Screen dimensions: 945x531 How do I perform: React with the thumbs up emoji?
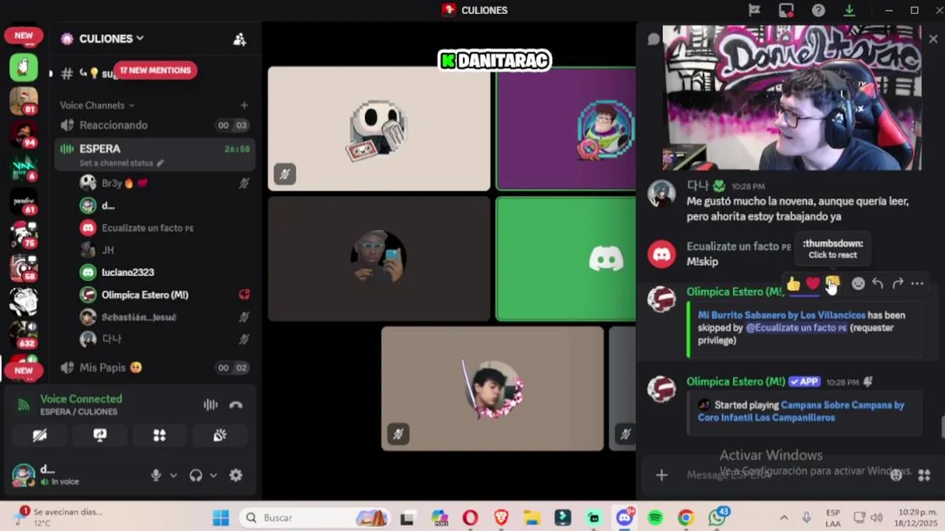pos(793,284)
